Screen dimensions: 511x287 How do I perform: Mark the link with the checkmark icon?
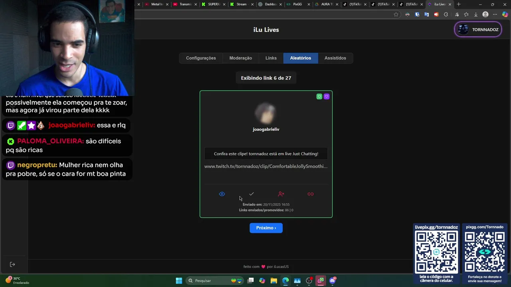coord(252,194)
